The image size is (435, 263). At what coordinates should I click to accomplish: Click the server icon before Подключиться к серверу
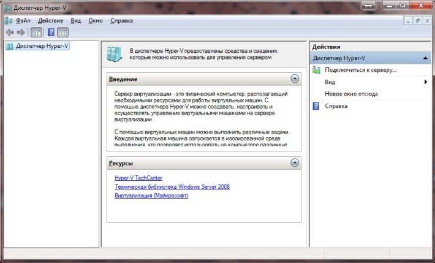coord(316,70)
